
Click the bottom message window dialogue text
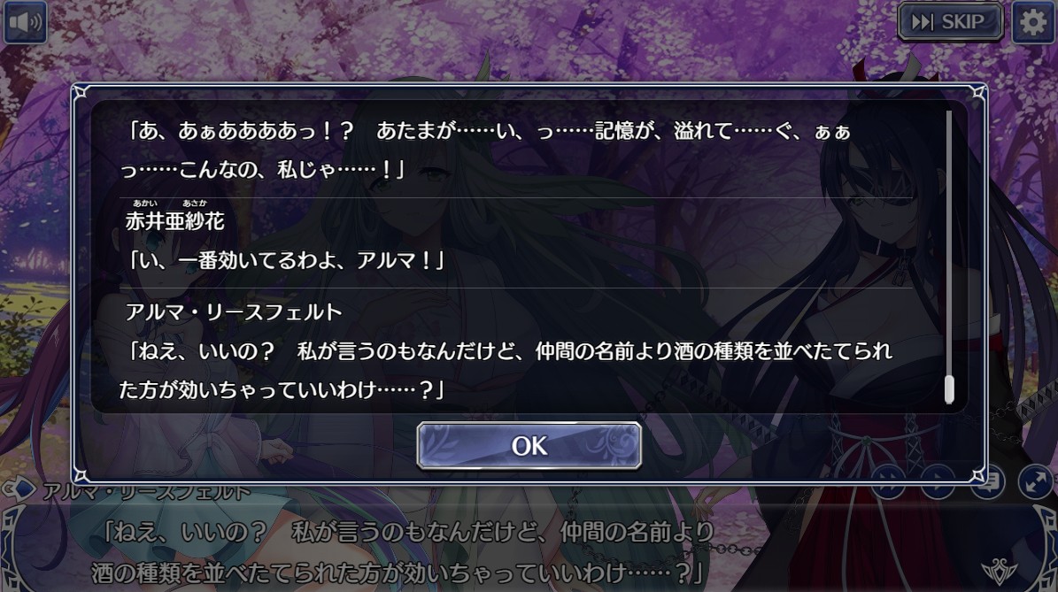click(402, 551)
